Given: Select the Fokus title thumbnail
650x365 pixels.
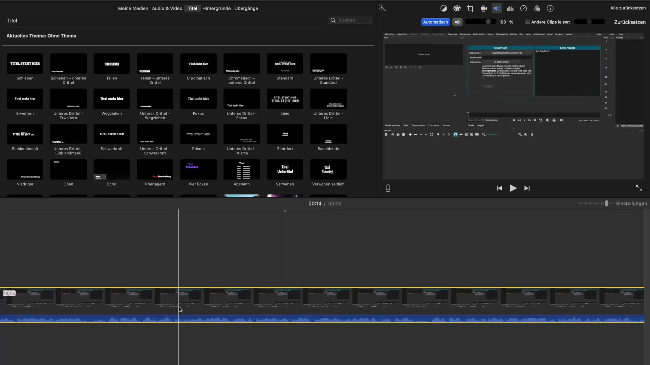Looking at the screenshot, I should (198, 99).
